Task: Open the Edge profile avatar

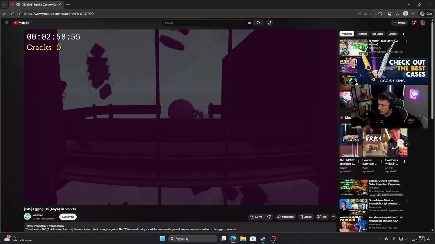Action: (x=405, y=14)
